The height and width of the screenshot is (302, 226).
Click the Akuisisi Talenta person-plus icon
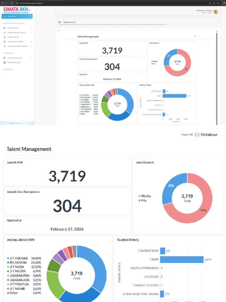(4, 28)
